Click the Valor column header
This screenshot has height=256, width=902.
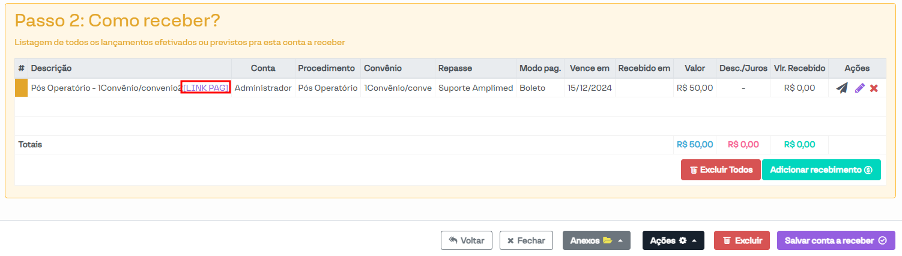[x=694, y=69]
